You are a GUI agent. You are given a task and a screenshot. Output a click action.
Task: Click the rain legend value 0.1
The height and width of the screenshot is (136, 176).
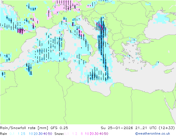12,134
